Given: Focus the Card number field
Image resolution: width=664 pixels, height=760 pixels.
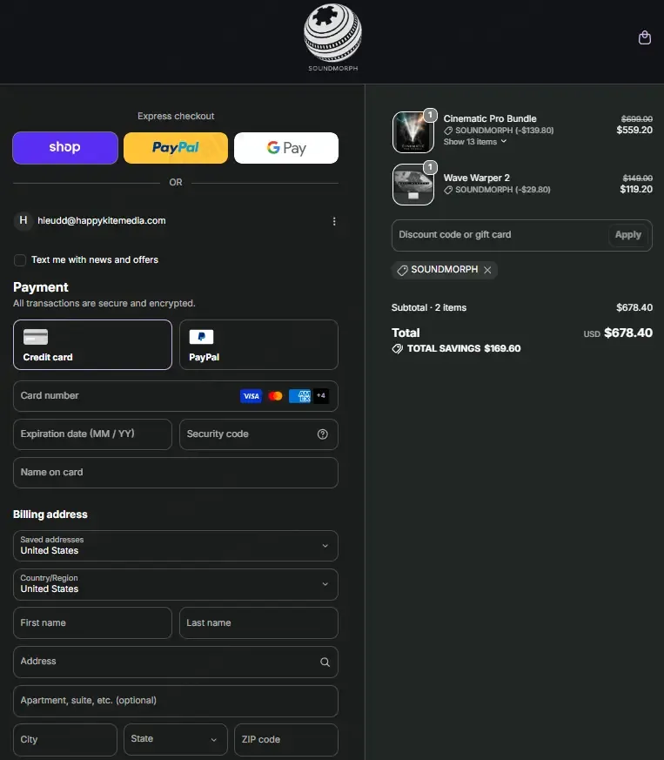Looking at the screenshot, I should (x=176, y=396).
